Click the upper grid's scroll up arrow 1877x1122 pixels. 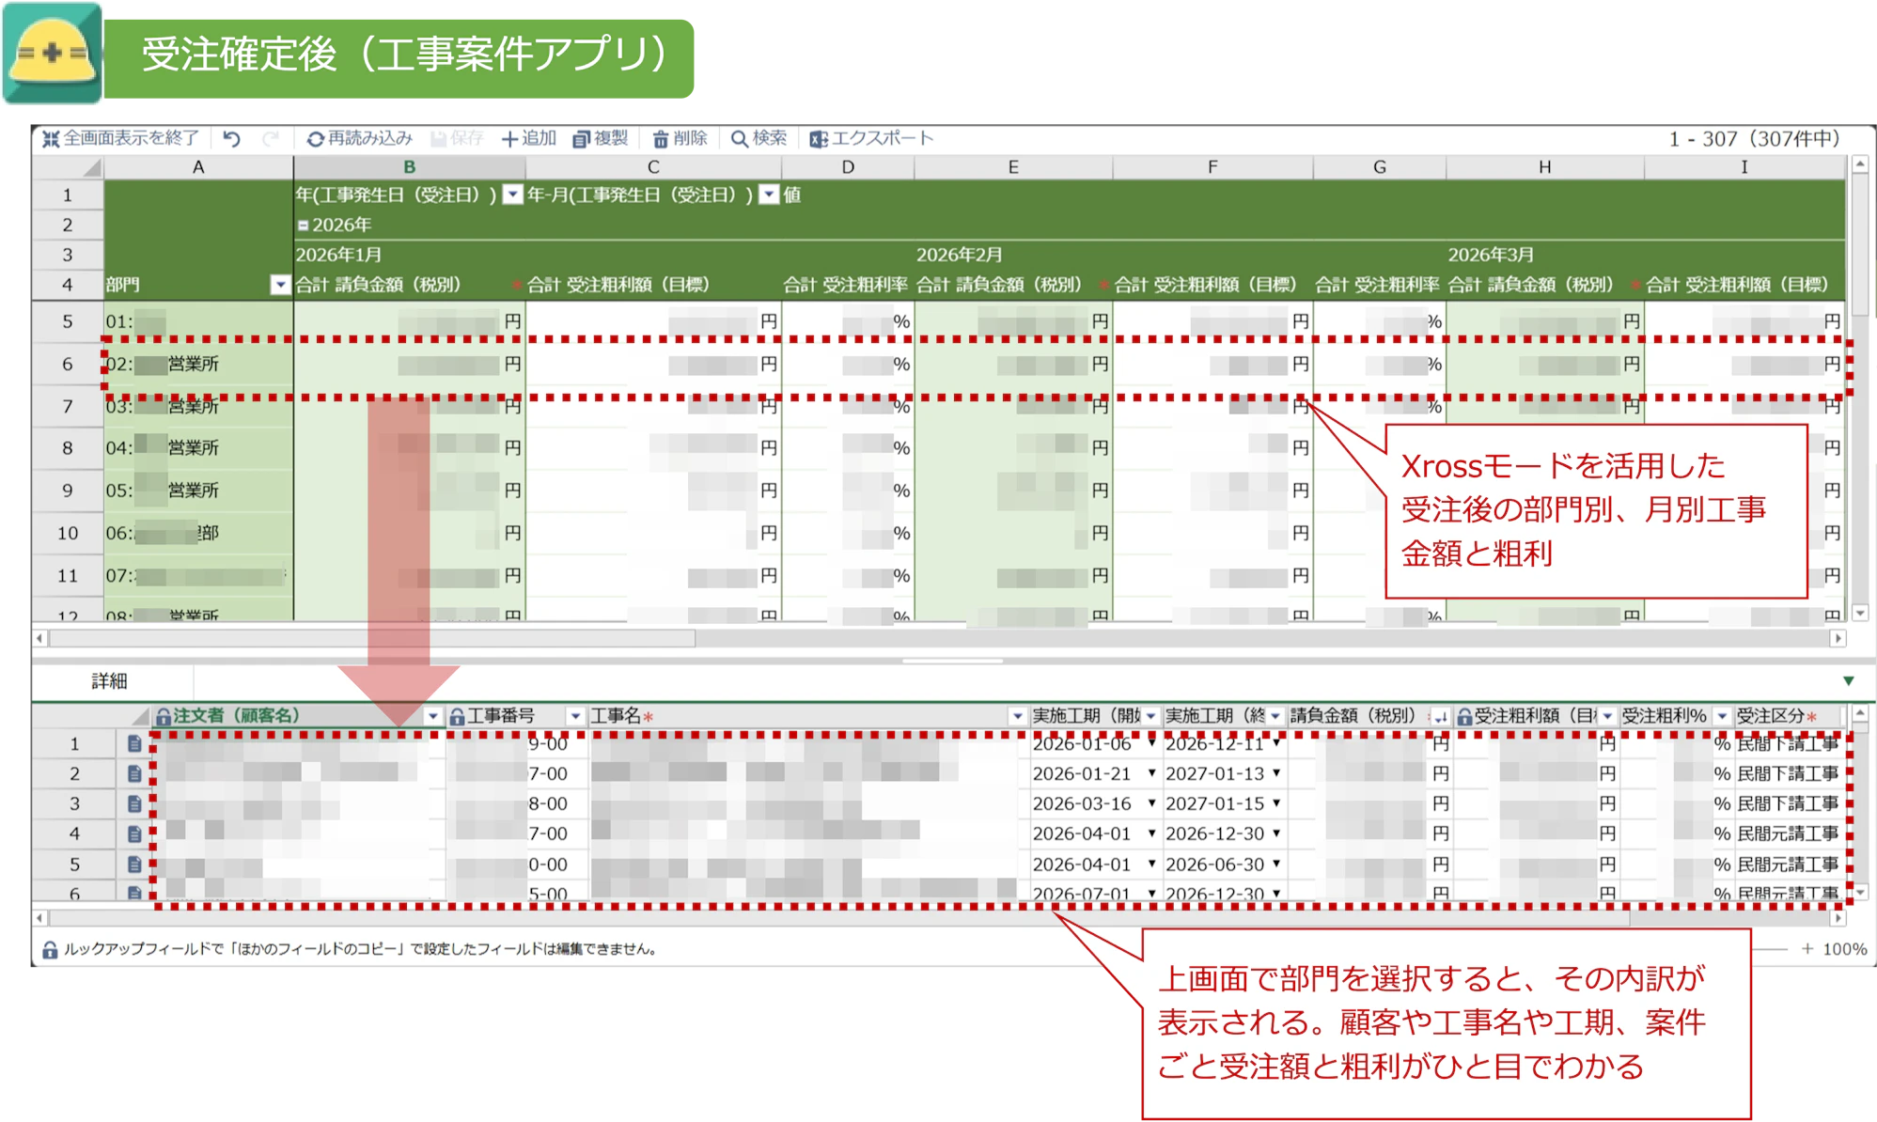pos(1859,164)
